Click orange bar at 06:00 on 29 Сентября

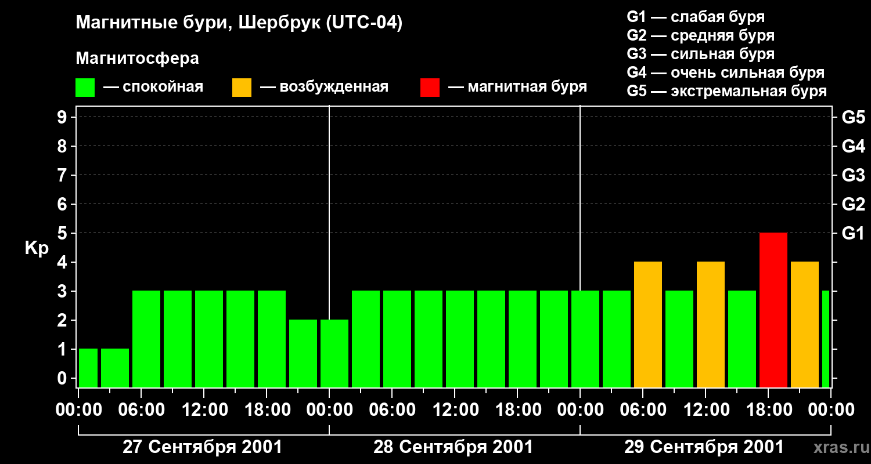tap(648, 325)
